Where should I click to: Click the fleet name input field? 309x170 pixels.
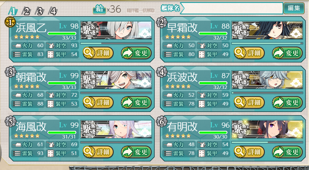(232, 8)
